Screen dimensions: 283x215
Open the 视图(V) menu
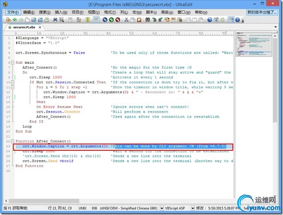point(94,12)
